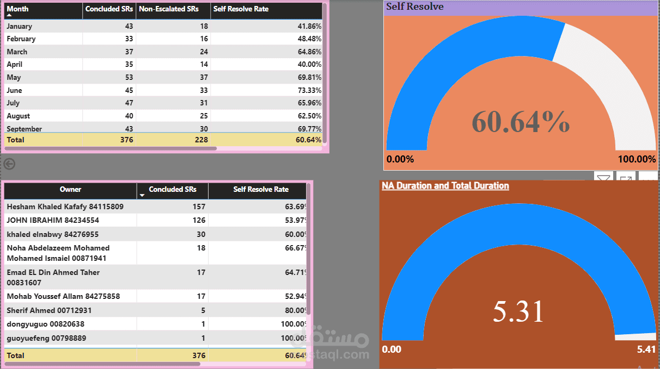Select the February row
Image resolution: width=660 pixels, height=369 pixels.
(163, 39)
